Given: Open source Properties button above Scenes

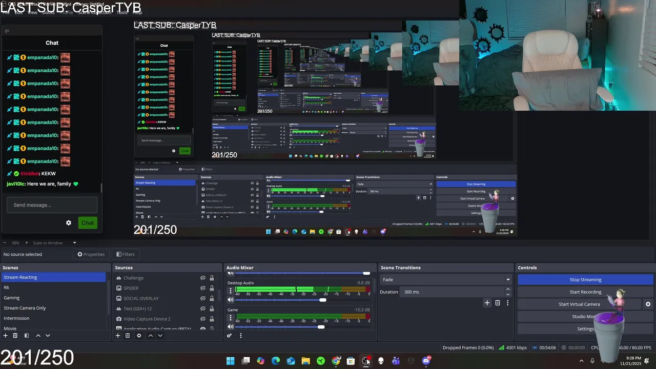Looking at the screenshot, I should click(x=91, y=254).
